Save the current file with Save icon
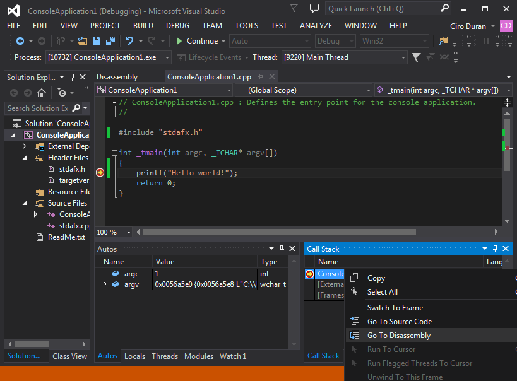Viewport: 517px width, 381px height. 97,41
